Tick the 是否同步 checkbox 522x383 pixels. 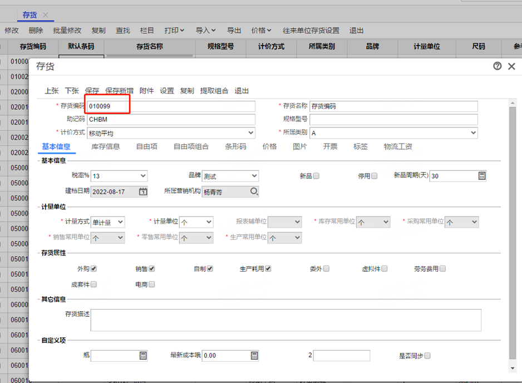tap(427, 356)
